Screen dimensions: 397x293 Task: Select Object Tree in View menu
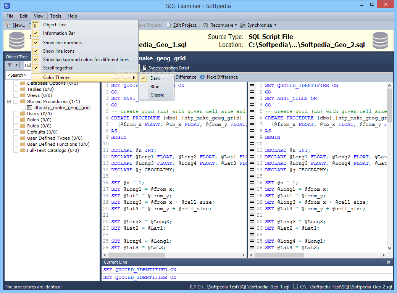[x=85, y=25]
